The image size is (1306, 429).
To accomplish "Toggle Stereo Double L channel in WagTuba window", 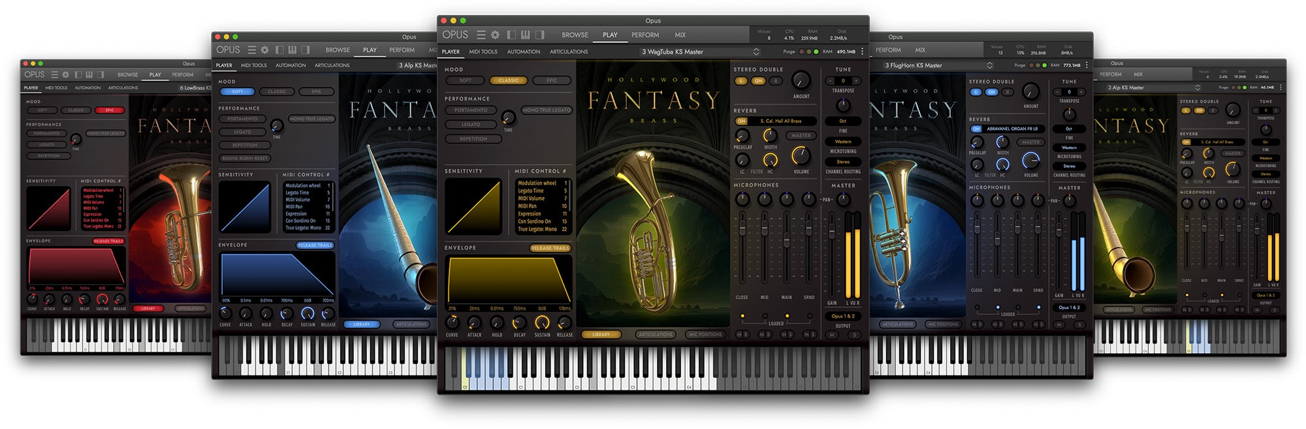I will [x=741, y=81].
